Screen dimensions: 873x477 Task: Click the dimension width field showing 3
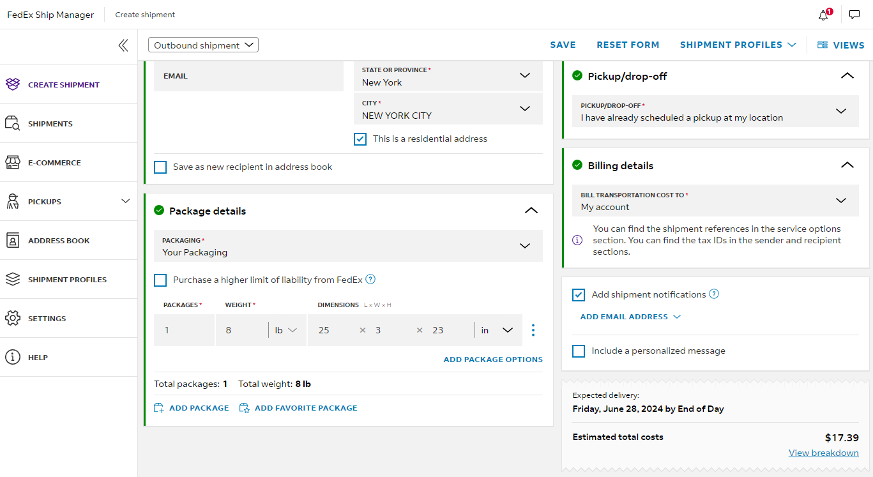[390, 330]
